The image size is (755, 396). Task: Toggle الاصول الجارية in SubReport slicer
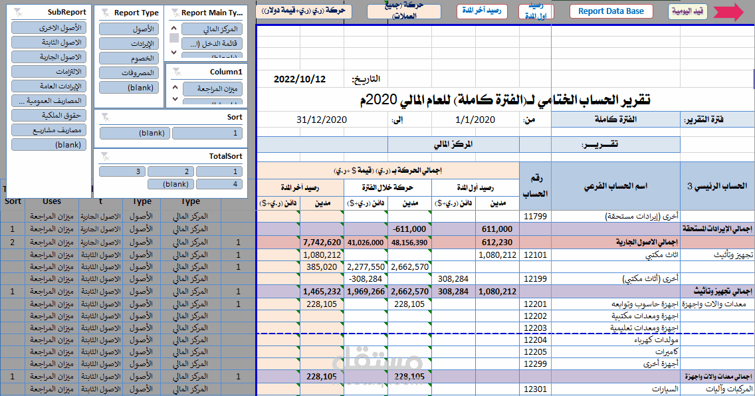click(x=49, y=56)
